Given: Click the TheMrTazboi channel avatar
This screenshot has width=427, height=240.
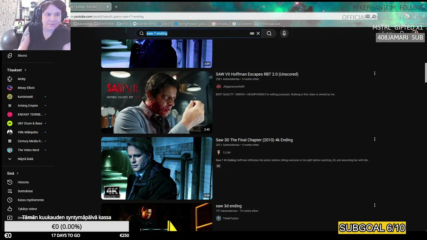Looking at the screenshot, I should point(219,218).
